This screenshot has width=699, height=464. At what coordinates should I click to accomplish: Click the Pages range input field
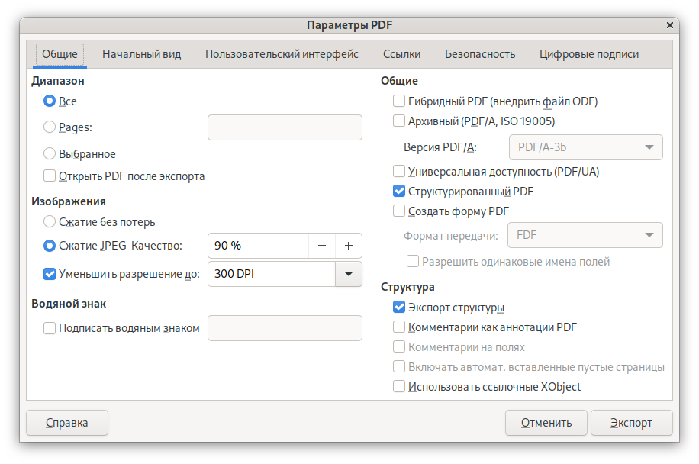point(285,127)
